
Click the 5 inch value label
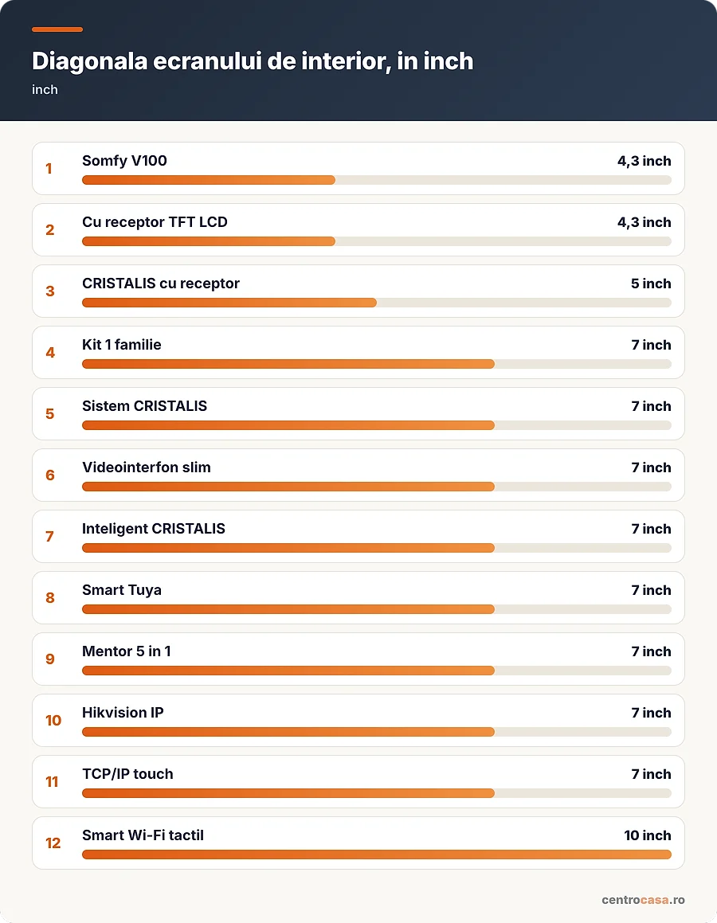point(651,284)
